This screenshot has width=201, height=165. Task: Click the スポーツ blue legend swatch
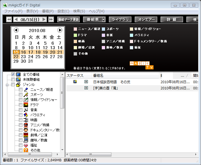click(104, 29)
